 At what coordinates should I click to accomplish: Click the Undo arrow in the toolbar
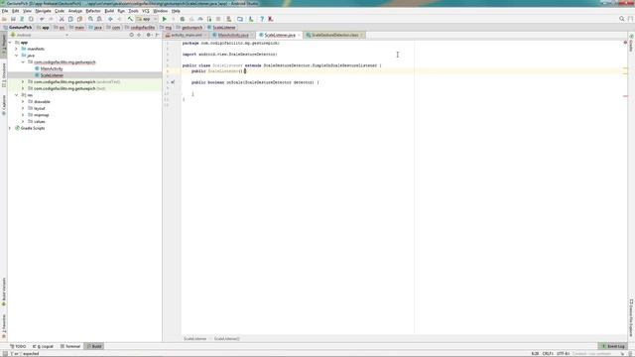coord(42,19)
